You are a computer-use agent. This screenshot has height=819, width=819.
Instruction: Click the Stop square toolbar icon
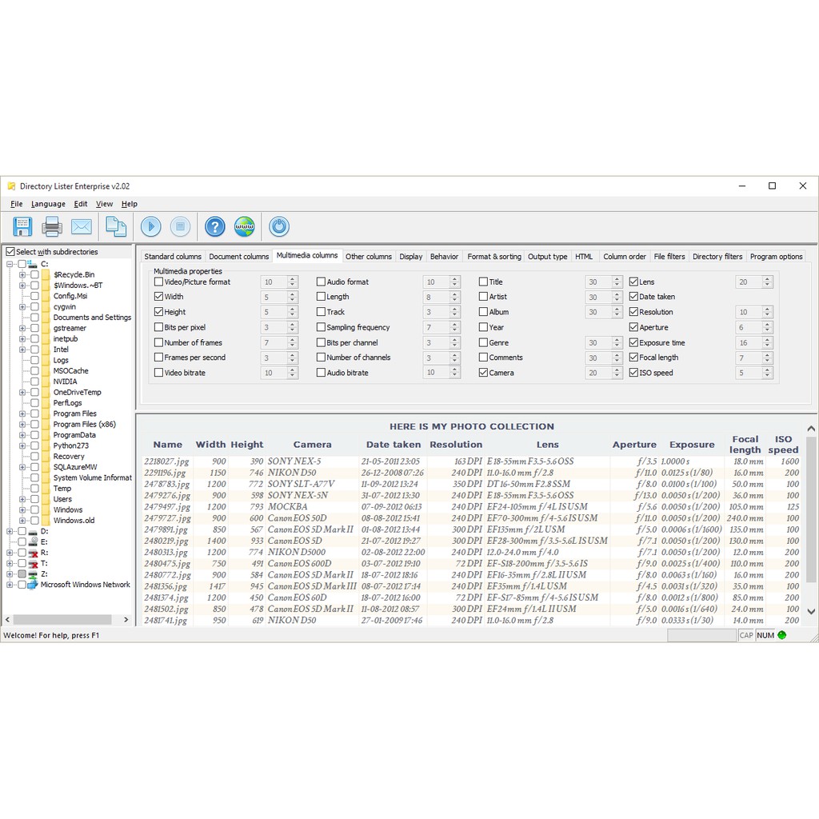click(180, 226)
